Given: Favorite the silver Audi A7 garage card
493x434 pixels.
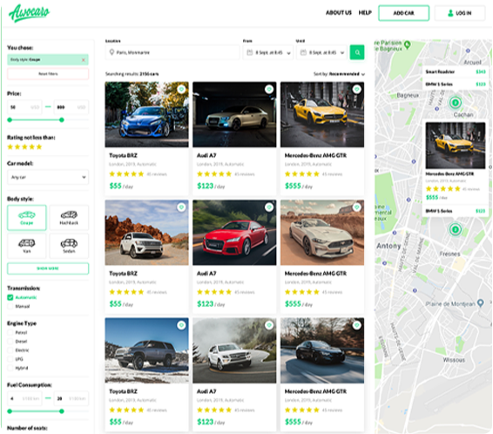Looking at the screenshot, I should pos(269,89).
